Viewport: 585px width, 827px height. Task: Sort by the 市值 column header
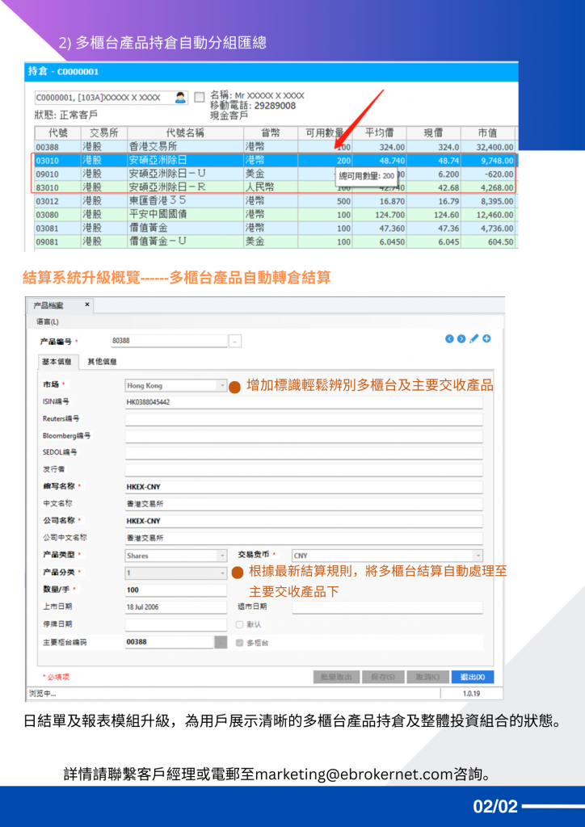(x=487, y=133)
